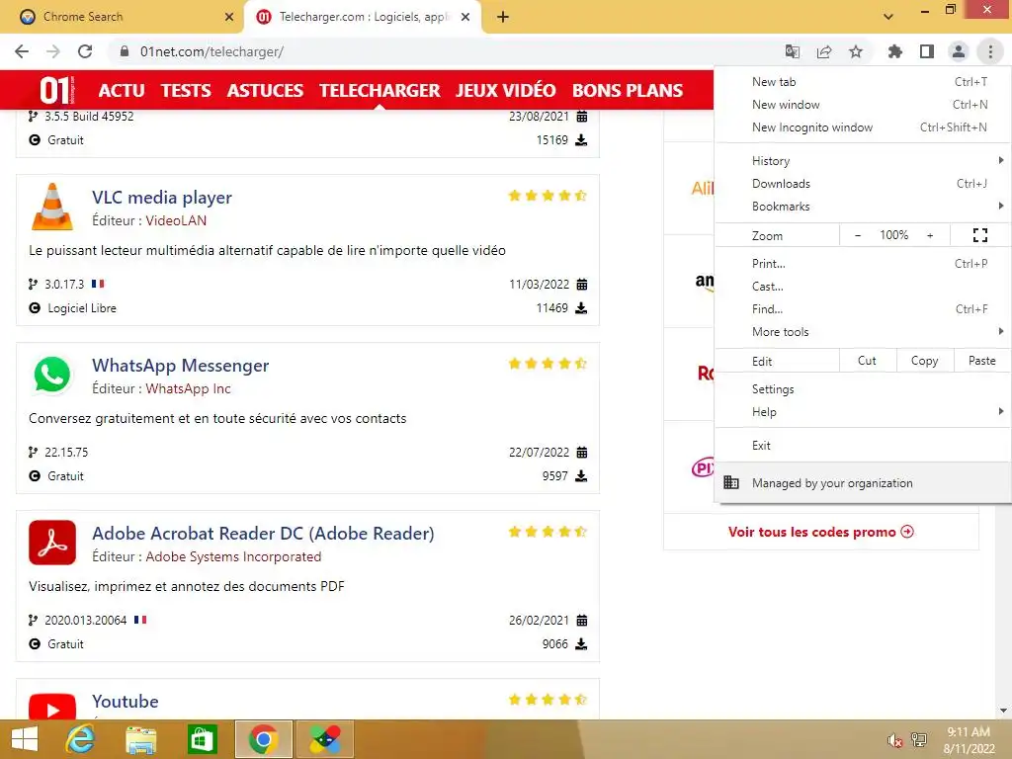Screen dimensions: 1012x759
Task: Click download icon next to 9597
Action: (581, 475)
